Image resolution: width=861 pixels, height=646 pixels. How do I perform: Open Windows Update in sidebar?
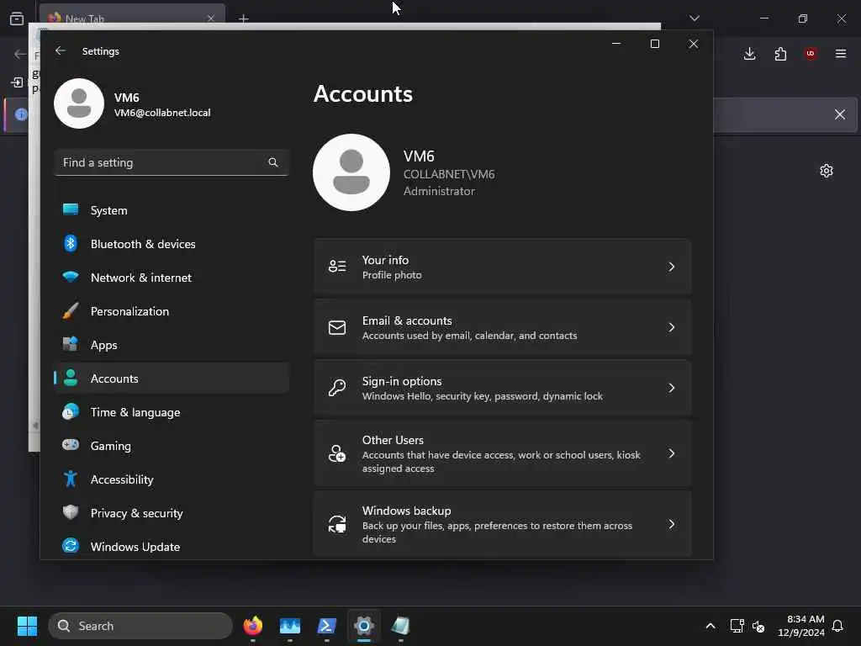172,547
